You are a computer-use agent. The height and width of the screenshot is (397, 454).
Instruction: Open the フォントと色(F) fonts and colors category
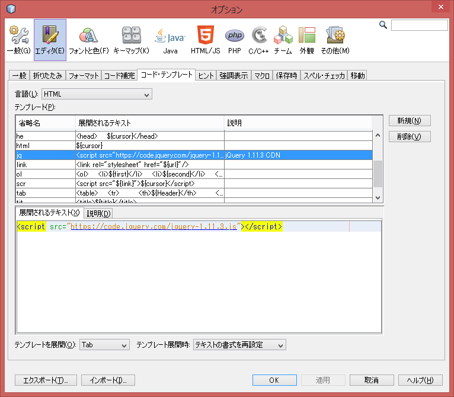tap(88, 40)
